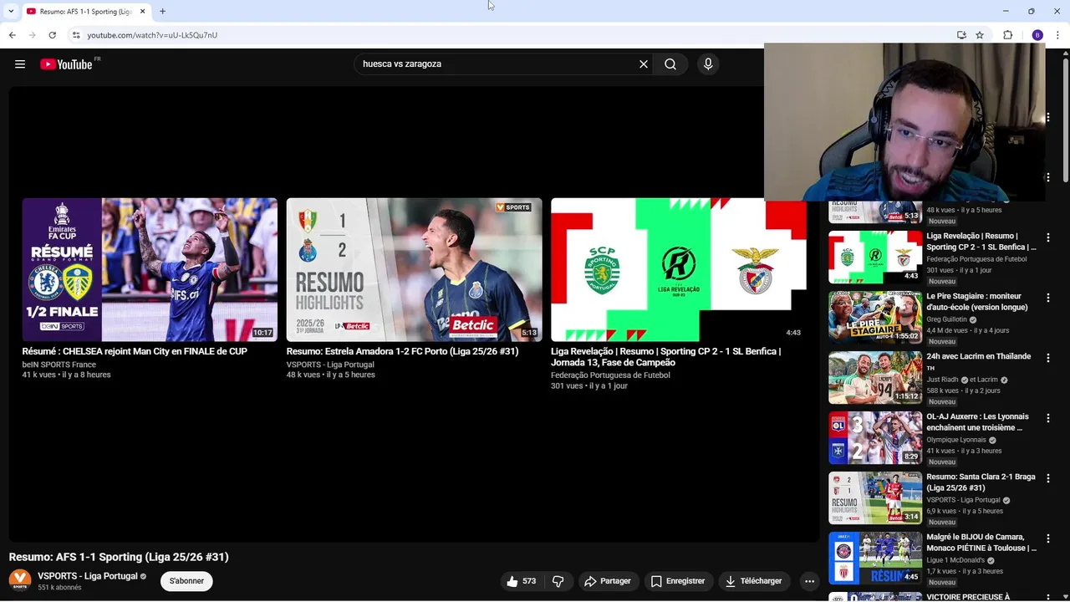Screen dimensions: 1070x602
Task: Open options menu for Monaco PIÉTINE video
Action: pos(1048,538)
